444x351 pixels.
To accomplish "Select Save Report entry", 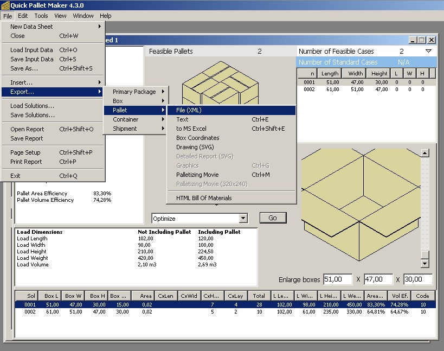I will pos(53,138).
